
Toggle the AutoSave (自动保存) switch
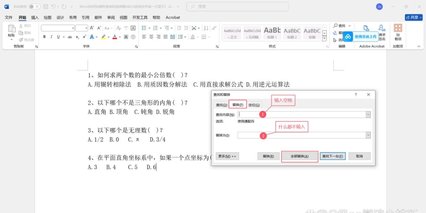point(34,7)
